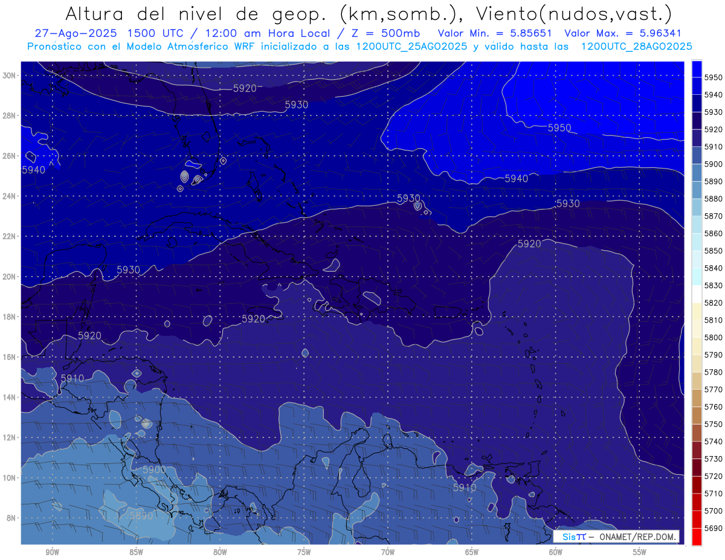Click the 5740 value on the color bar
725x560 pixels.
click(713, 441)
